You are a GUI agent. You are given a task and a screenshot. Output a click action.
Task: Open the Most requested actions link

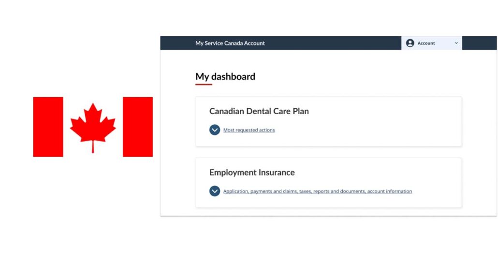pos(249,130)
